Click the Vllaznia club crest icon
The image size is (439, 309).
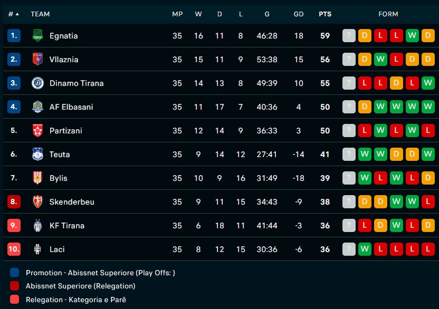pos(37,60)
